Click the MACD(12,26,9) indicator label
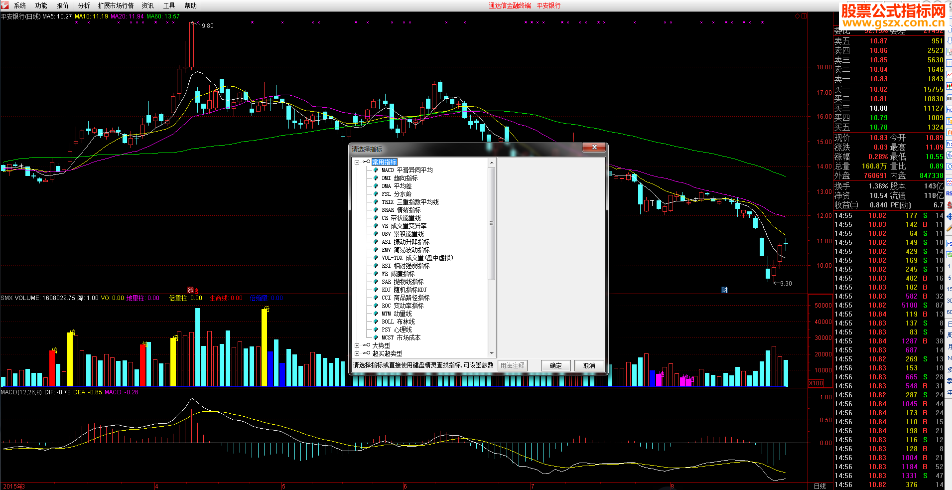The height and width of the screenshot is (490, 952). tap(21, 392)
